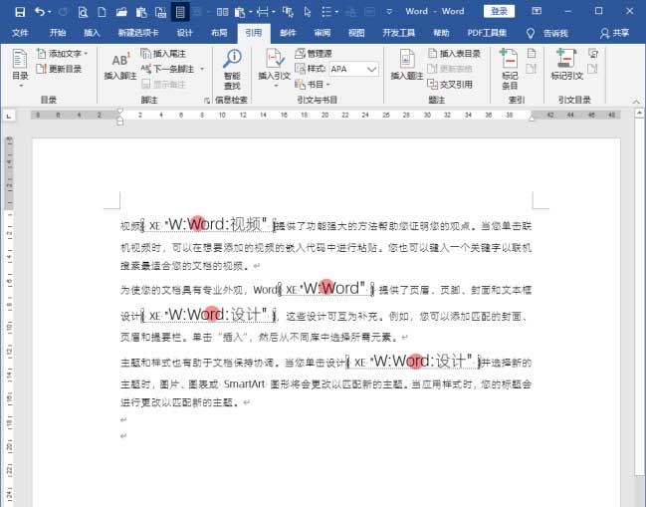Expand the 下一条脚注 dropdown arrow
Screen dimensions: 646x507
[x=202, y=69]
